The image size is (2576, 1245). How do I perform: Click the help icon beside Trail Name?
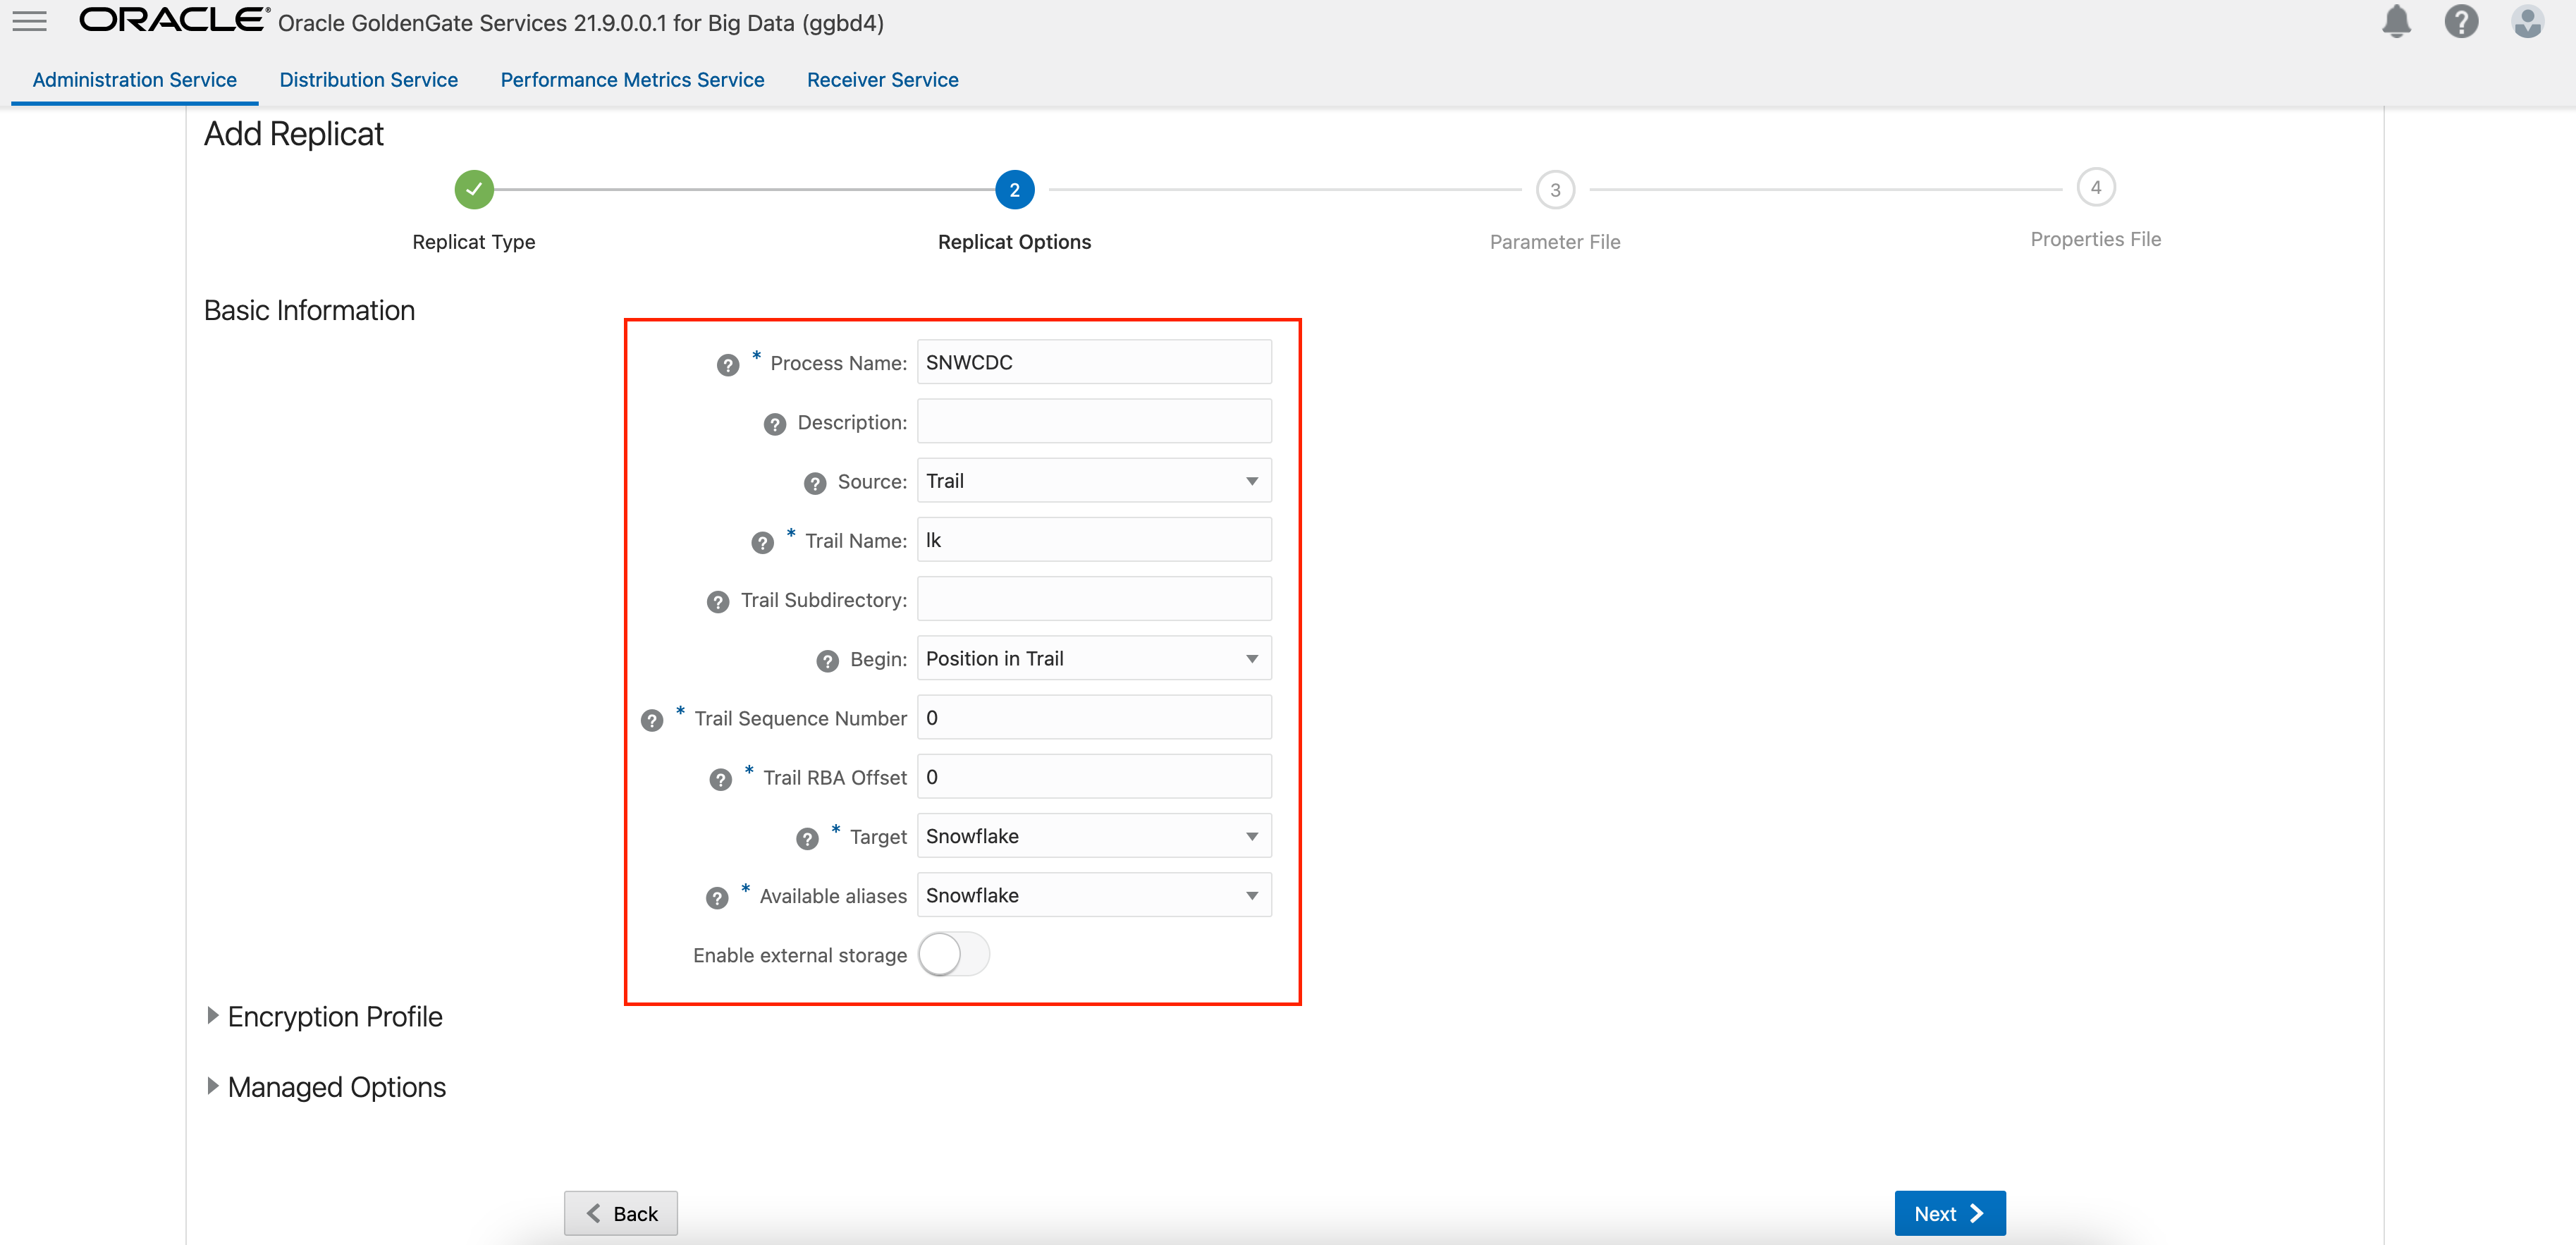coord(763,542)
